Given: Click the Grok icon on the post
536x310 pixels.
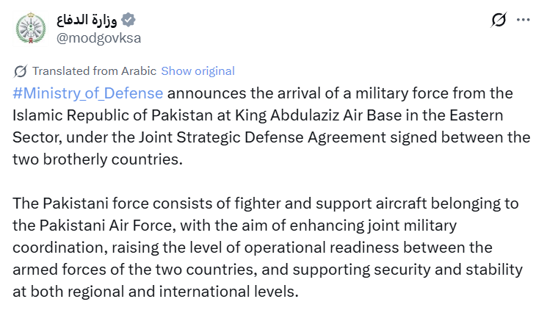Looking at the screenshot, I should [x=499, y=20].
